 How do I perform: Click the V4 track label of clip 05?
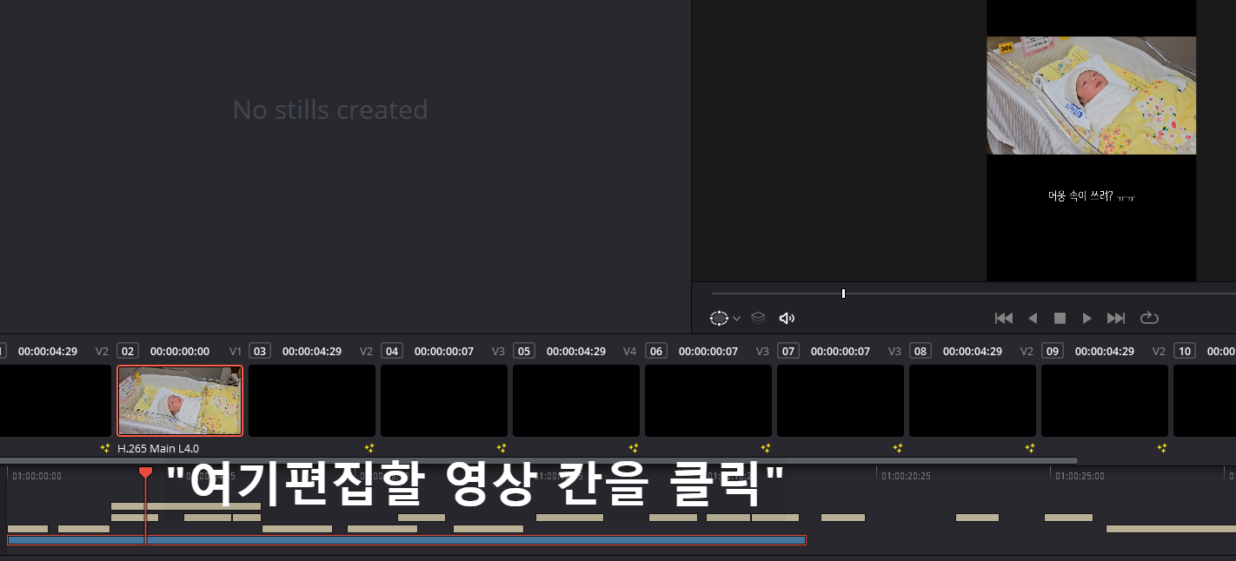click(629, 352)
